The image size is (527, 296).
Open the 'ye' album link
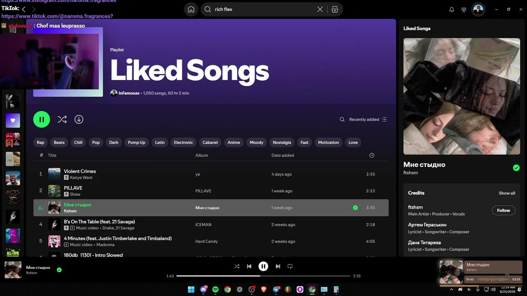tap(198, 174)
